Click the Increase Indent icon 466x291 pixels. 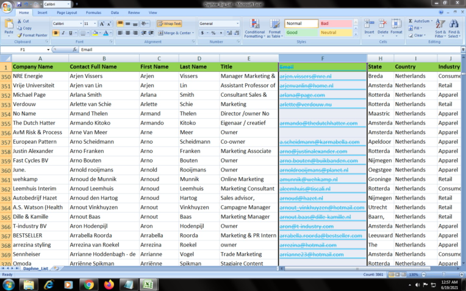pos(151,33)
